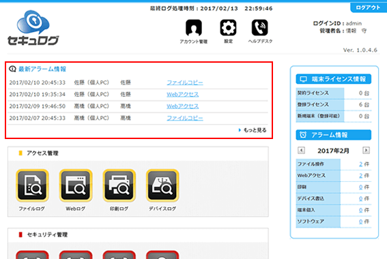The height and width of the screenshot is (259, 387).
Task: Click the 2017年2月 month label
Action: tap(333, 151)
